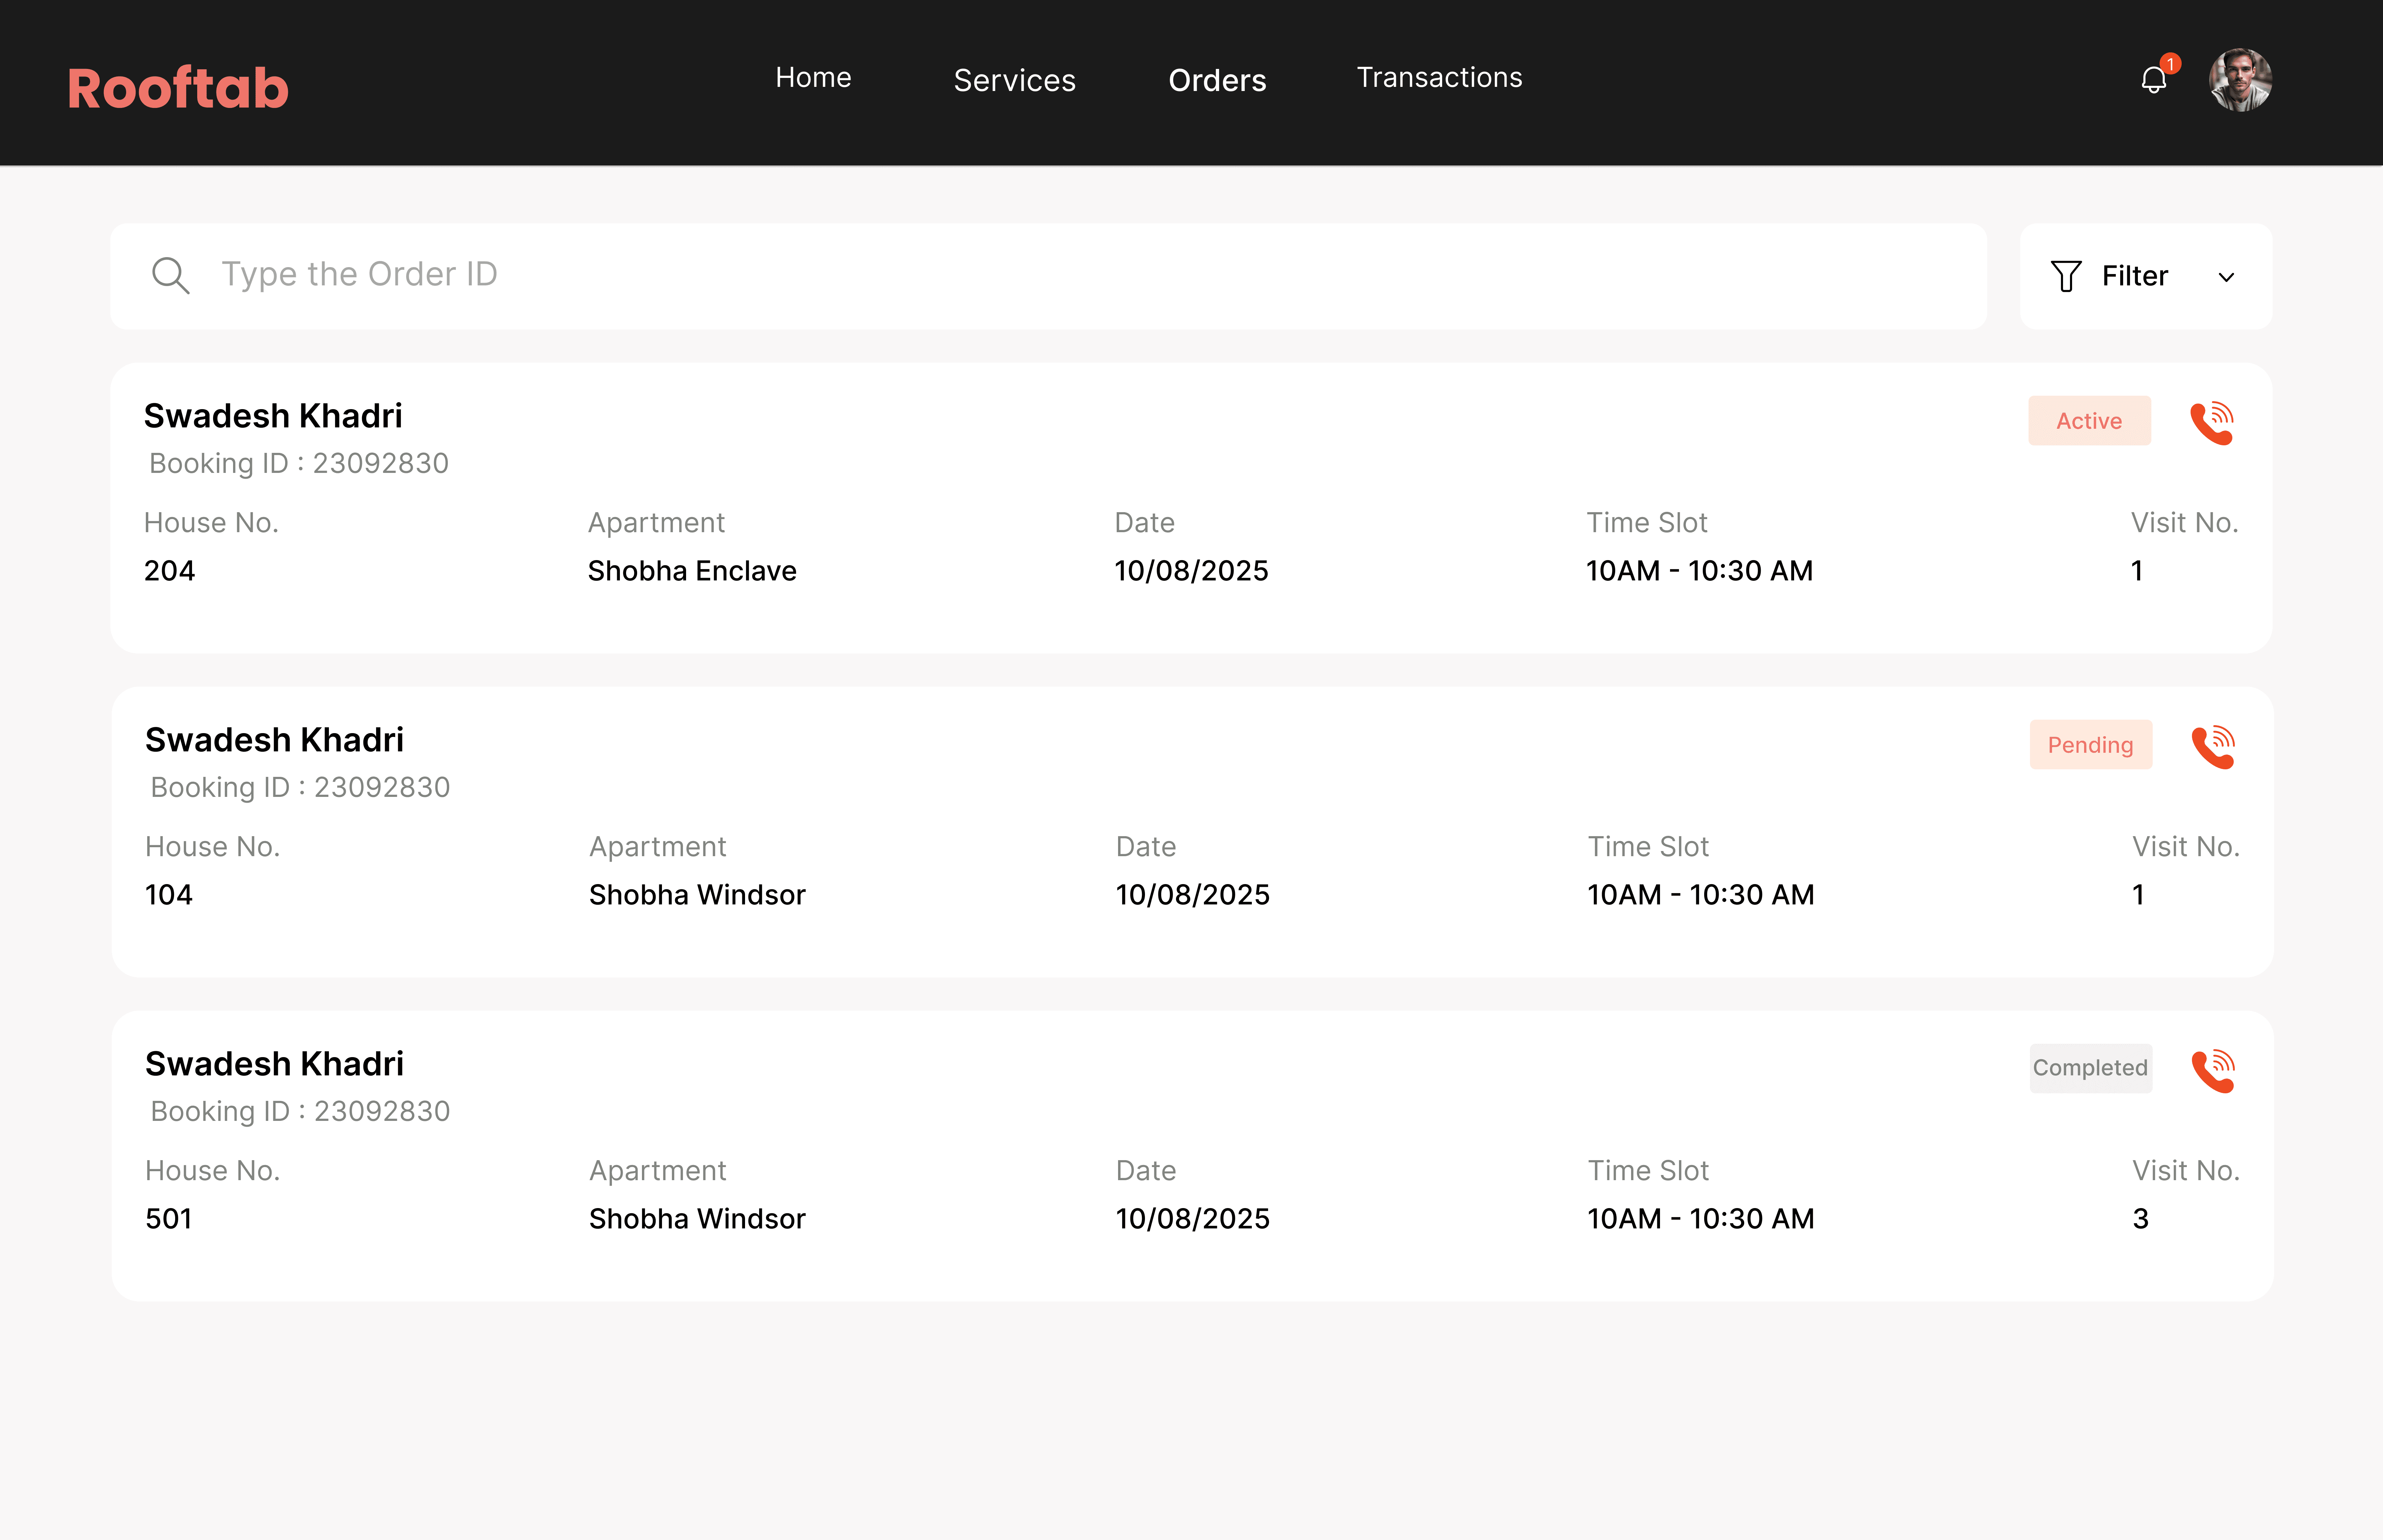Screen dimensions: 2383x1540
Task: Switch to the Orders tab
Action: coord(1217,80)
